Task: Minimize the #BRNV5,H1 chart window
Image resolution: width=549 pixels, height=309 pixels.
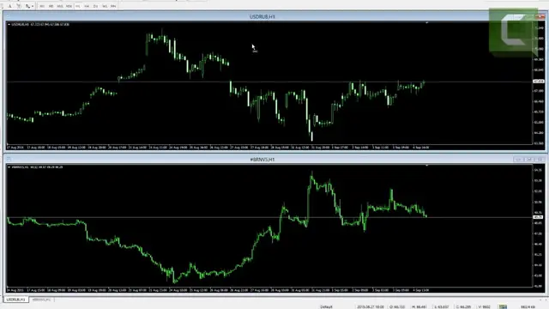Action: point(518,160)
